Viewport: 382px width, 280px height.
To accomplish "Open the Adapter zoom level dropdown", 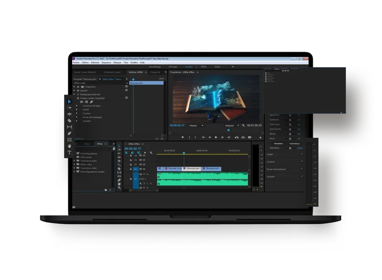I will point(196,126).
